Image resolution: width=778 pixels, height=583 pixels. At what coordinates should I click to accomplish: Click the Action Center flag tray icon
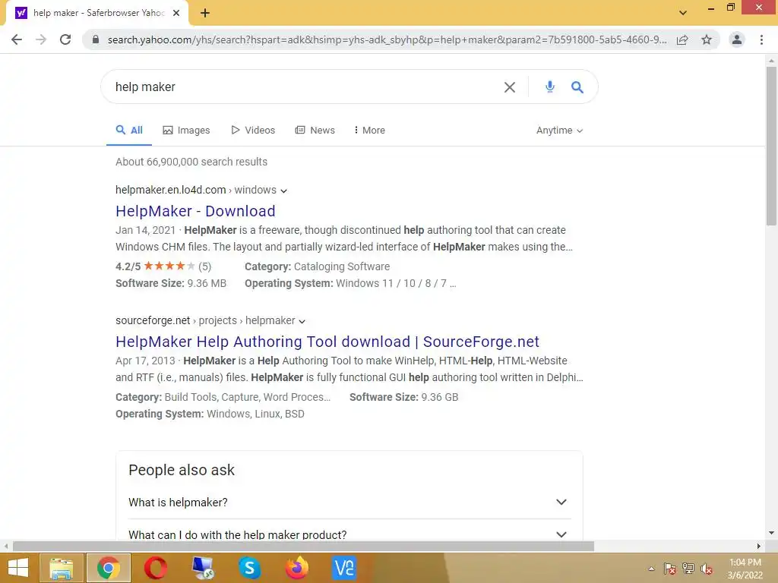click(x=670, y=569)
